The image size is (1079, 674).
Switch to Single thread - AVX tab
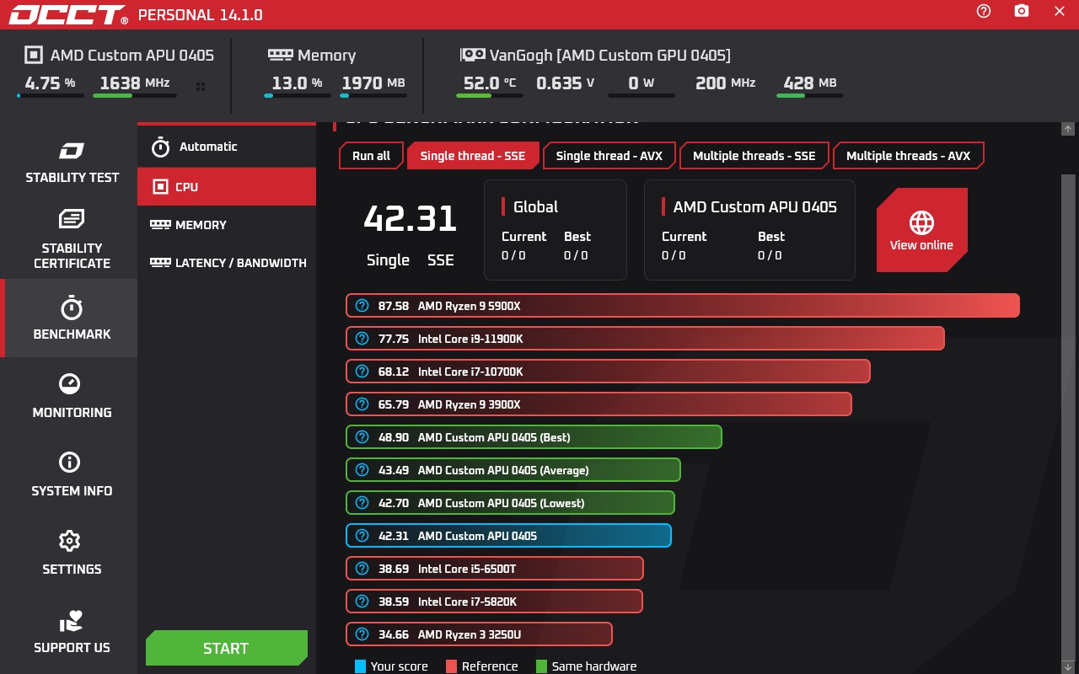point(609,156)
